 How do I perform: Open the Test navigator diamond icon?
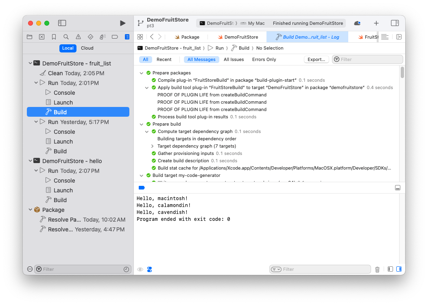click(90, 37)
